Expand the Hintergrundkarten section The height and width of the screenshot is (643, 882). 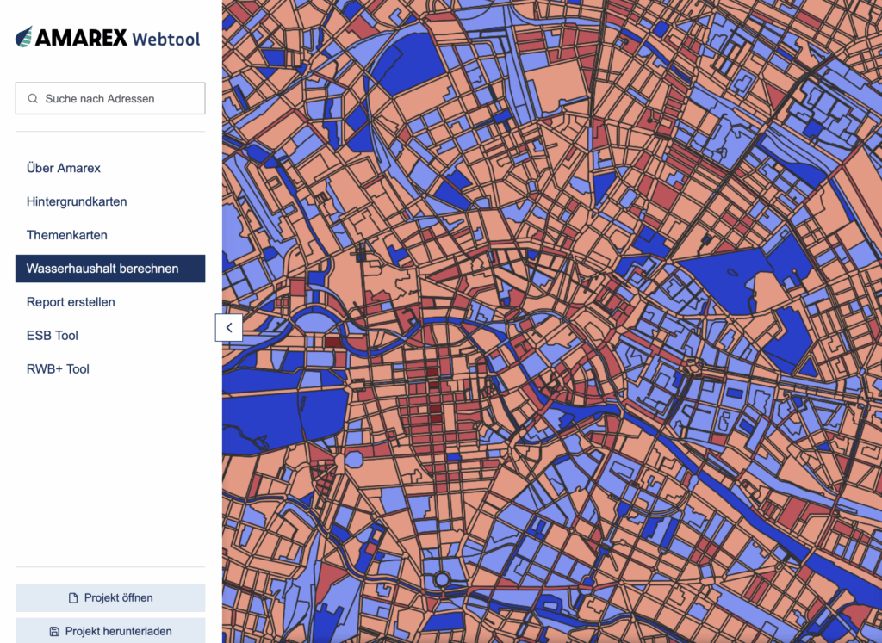coord(77,201)
